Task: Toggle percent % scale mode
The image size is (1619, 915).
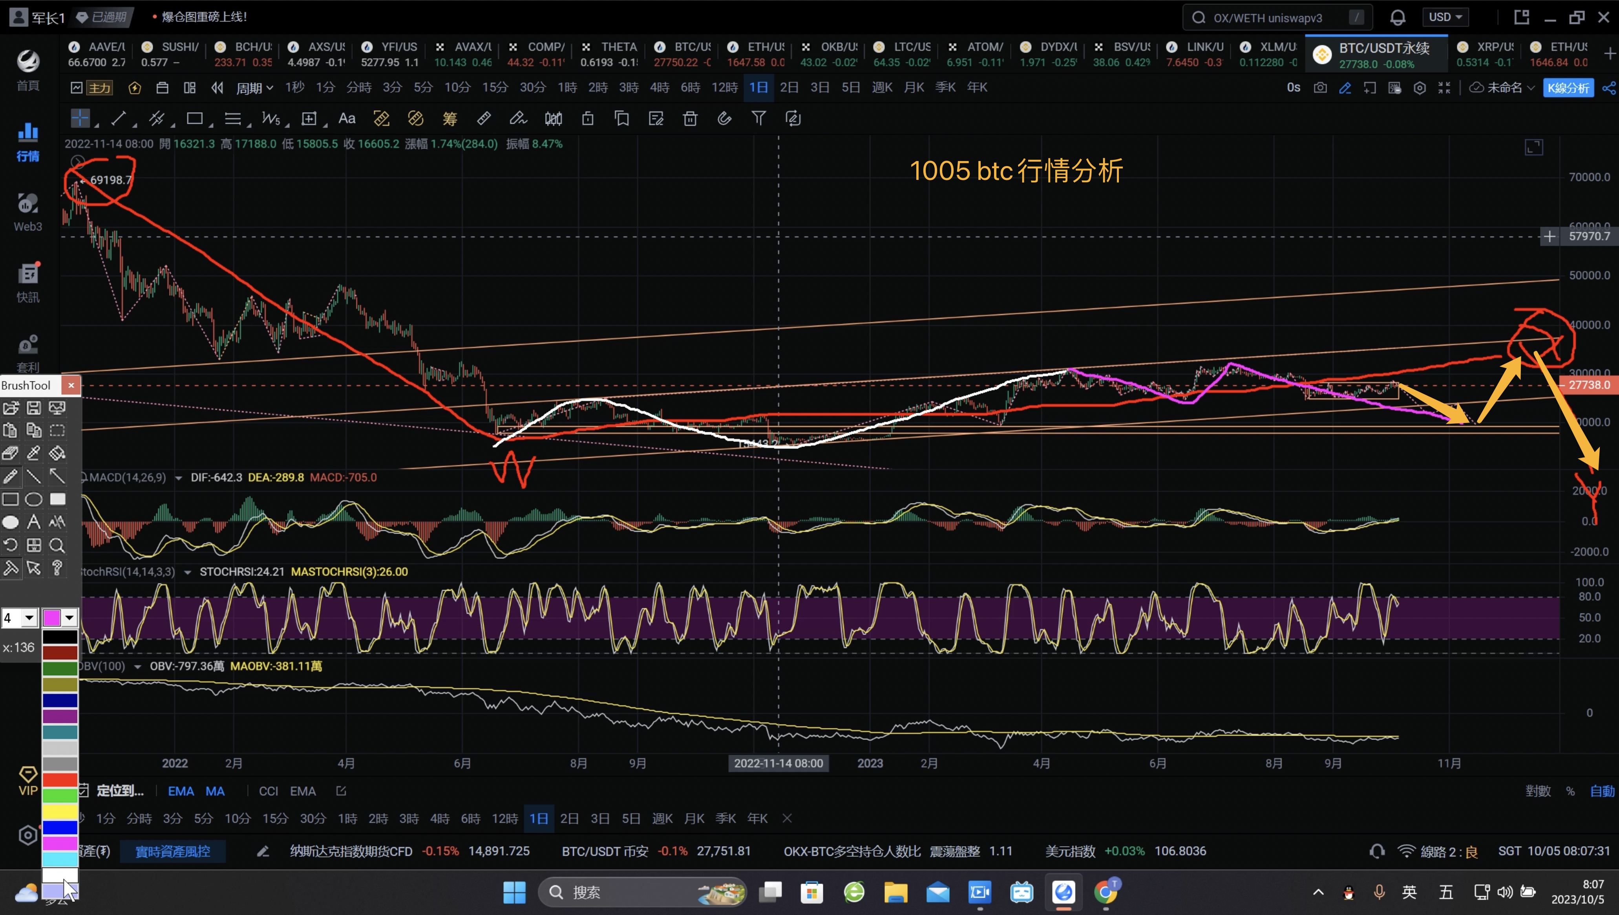Action: click(x=1571, y=791)
